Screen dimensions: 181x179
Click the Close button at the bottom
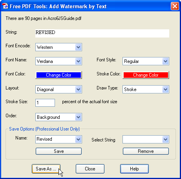coord(90,169)
